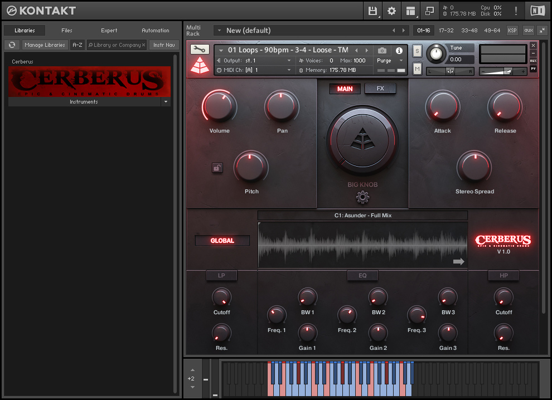Click the Stereo Spread knob
Image resolution: width=552 pixels, height=400 pixels.
point(474,168)
